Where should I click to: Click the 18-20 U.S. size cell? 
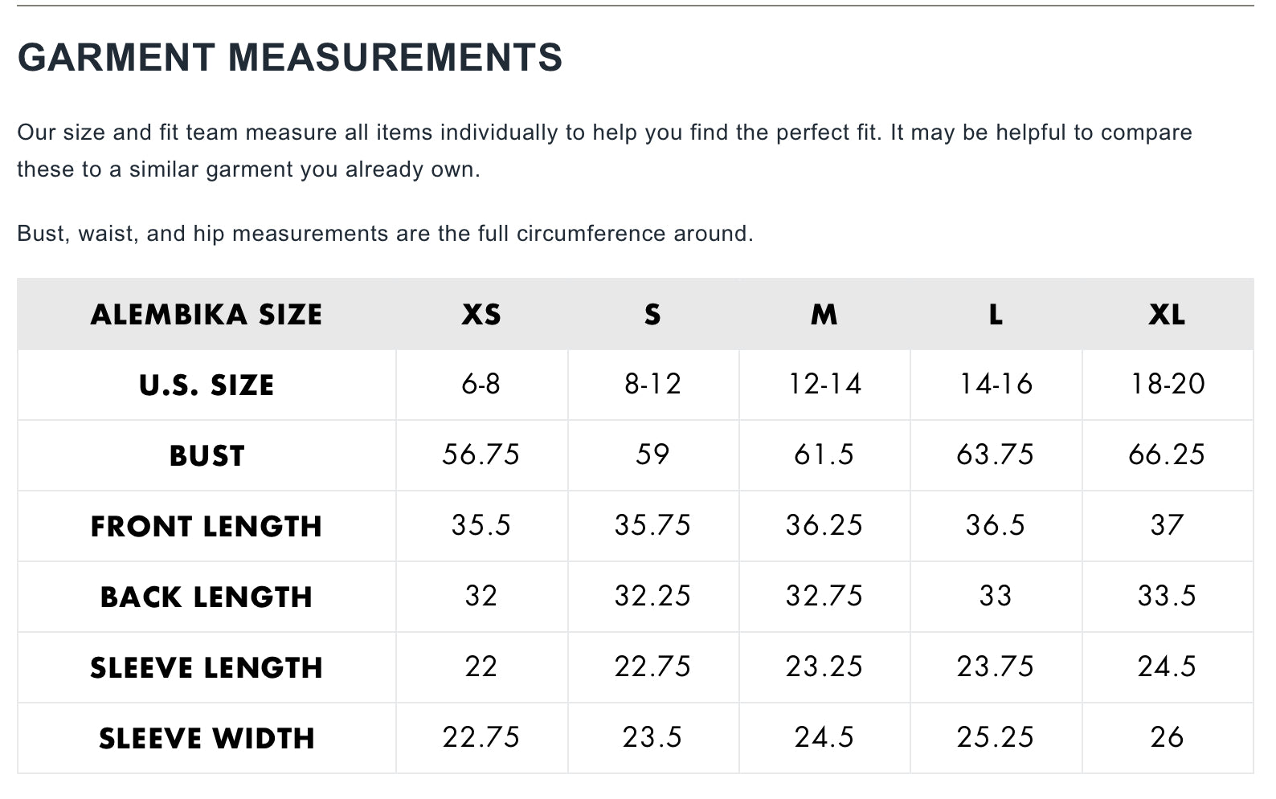coord(1167,385)
